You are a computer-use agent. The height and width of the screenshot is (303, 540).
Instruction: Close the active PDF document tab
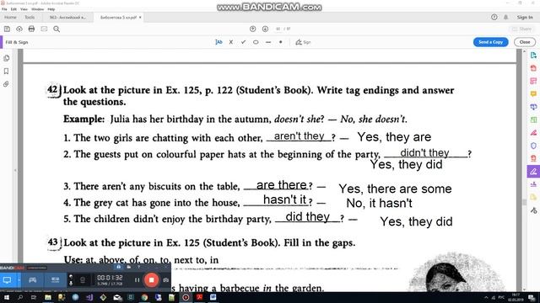click(x=140, y=17)
